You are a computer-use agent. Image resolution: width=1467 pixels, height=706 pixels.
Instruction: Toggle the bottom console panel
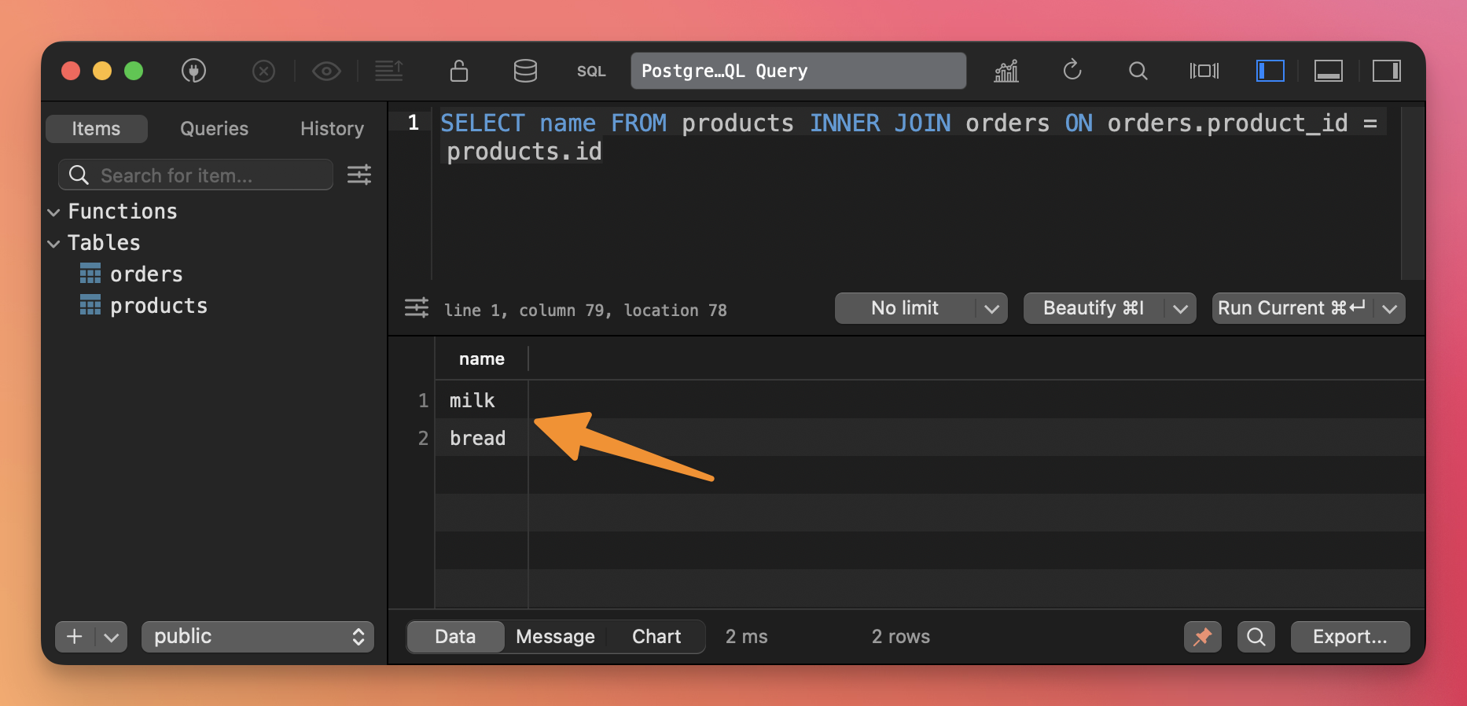(1328, 71)
